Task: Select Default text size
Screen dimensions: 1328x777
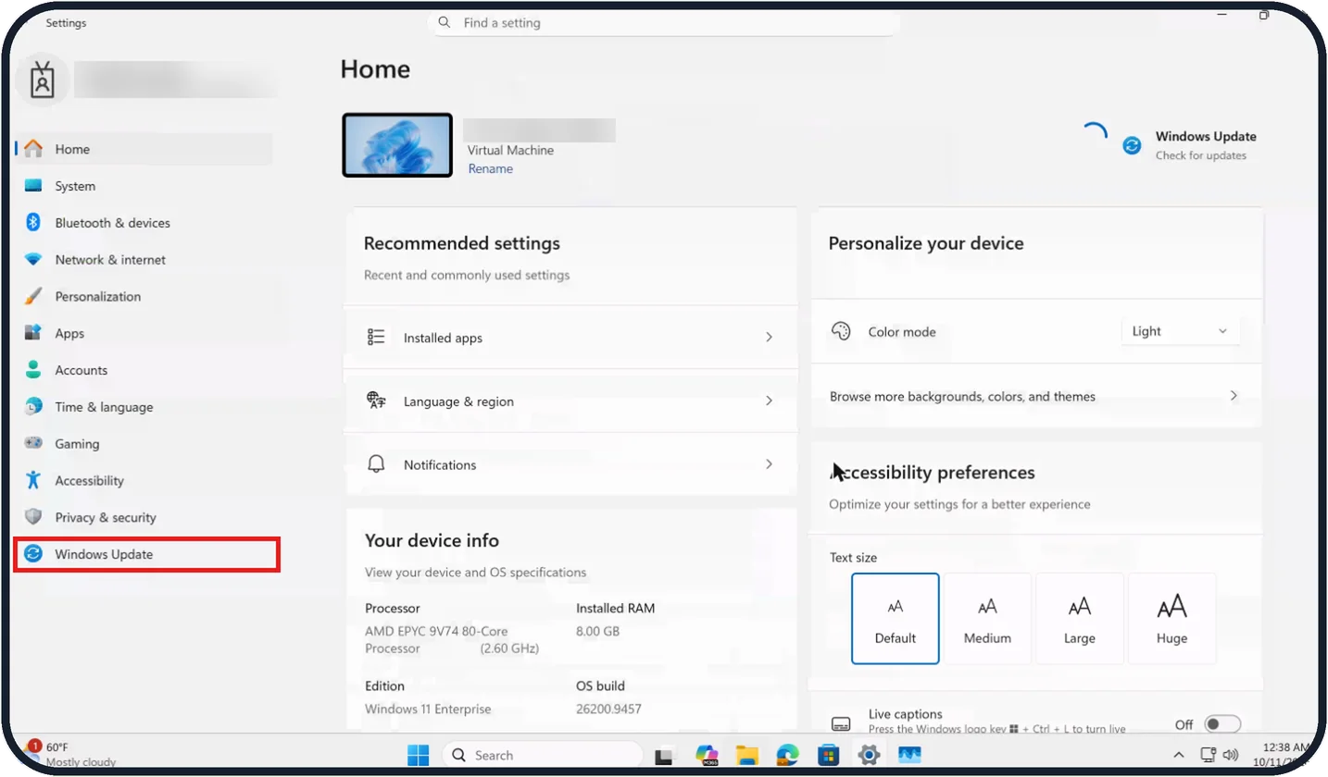Action: [896, 619]
